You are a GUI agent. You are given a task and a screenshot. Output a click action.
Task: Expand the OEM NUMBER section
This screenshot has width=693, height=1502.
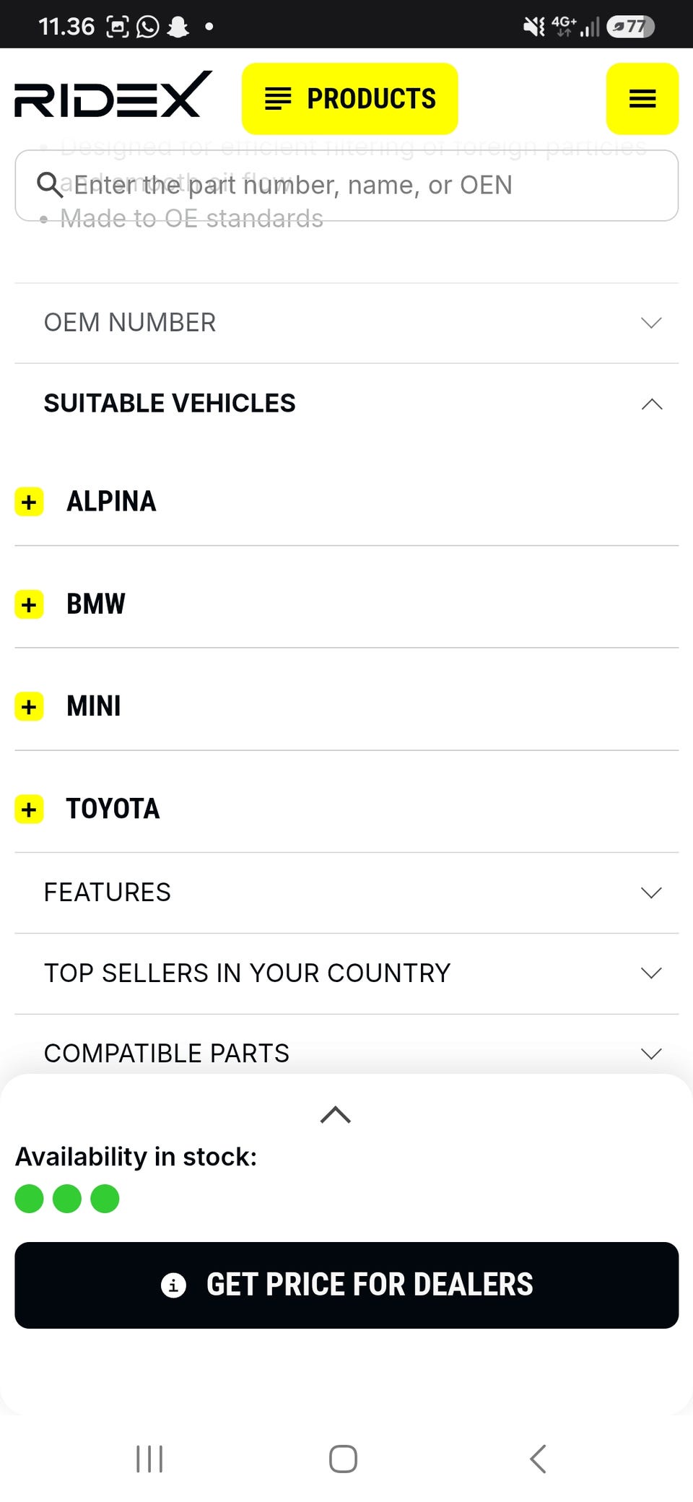click(x=346, y=323)
